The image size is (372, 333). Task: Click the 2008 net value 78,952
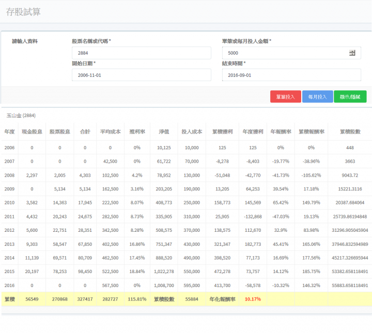(164, 176)
